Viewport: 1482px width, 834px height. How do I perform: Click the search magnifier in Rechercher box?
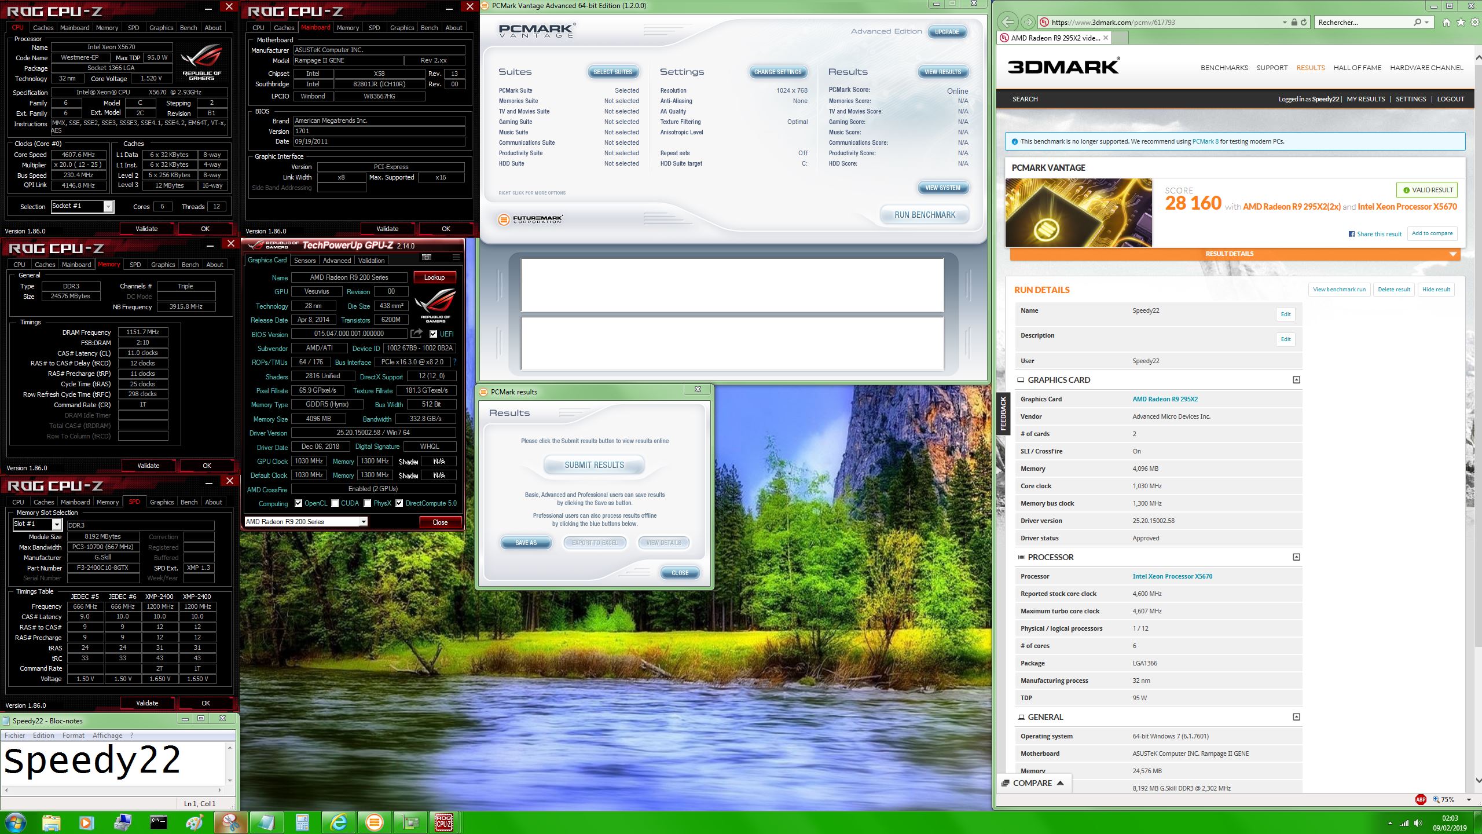(x=1417, y=22)
